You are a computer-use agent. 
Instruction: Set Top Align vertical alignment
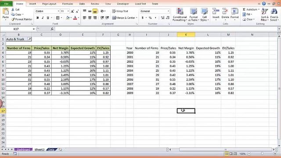coord(85,11)
